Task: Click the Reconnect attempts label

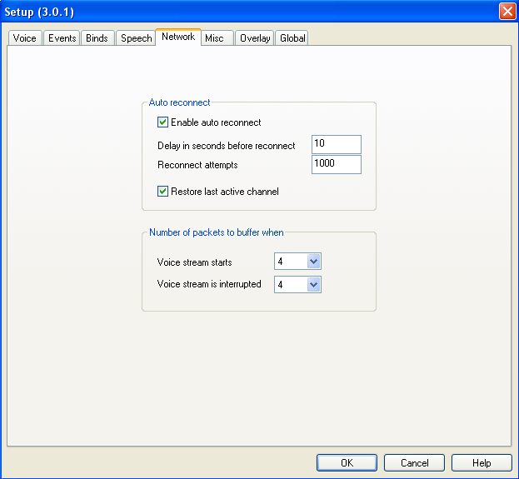Action: 197,165
